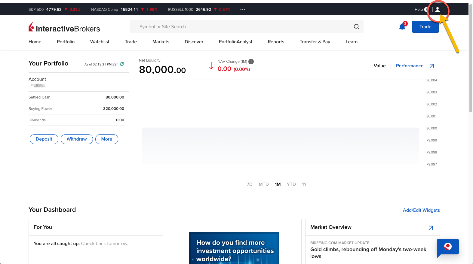Open the Discover menu
Screen dimensions: 473x264
pos(194,42)
